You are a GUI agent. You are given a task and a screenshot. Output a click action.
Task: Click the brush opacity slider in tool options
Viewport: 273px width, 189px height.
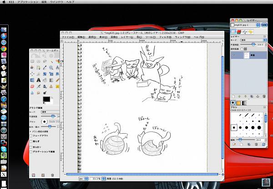(49, 116)
